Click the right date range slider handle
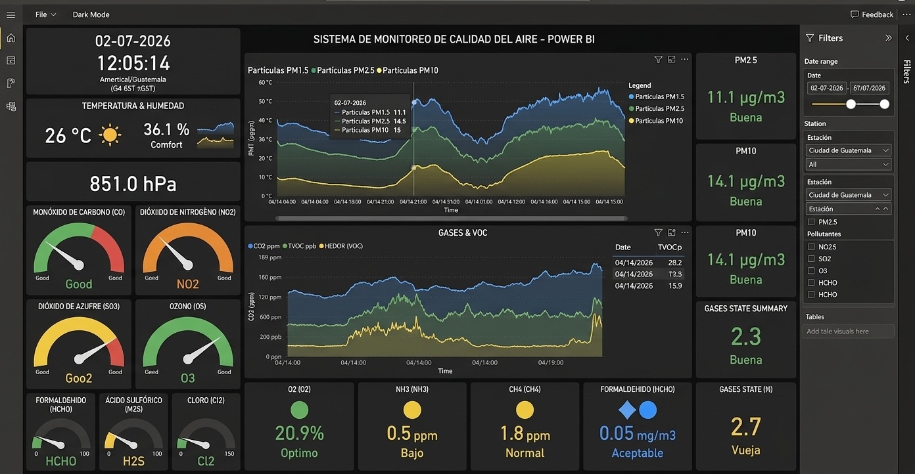 tap(884, 104)
